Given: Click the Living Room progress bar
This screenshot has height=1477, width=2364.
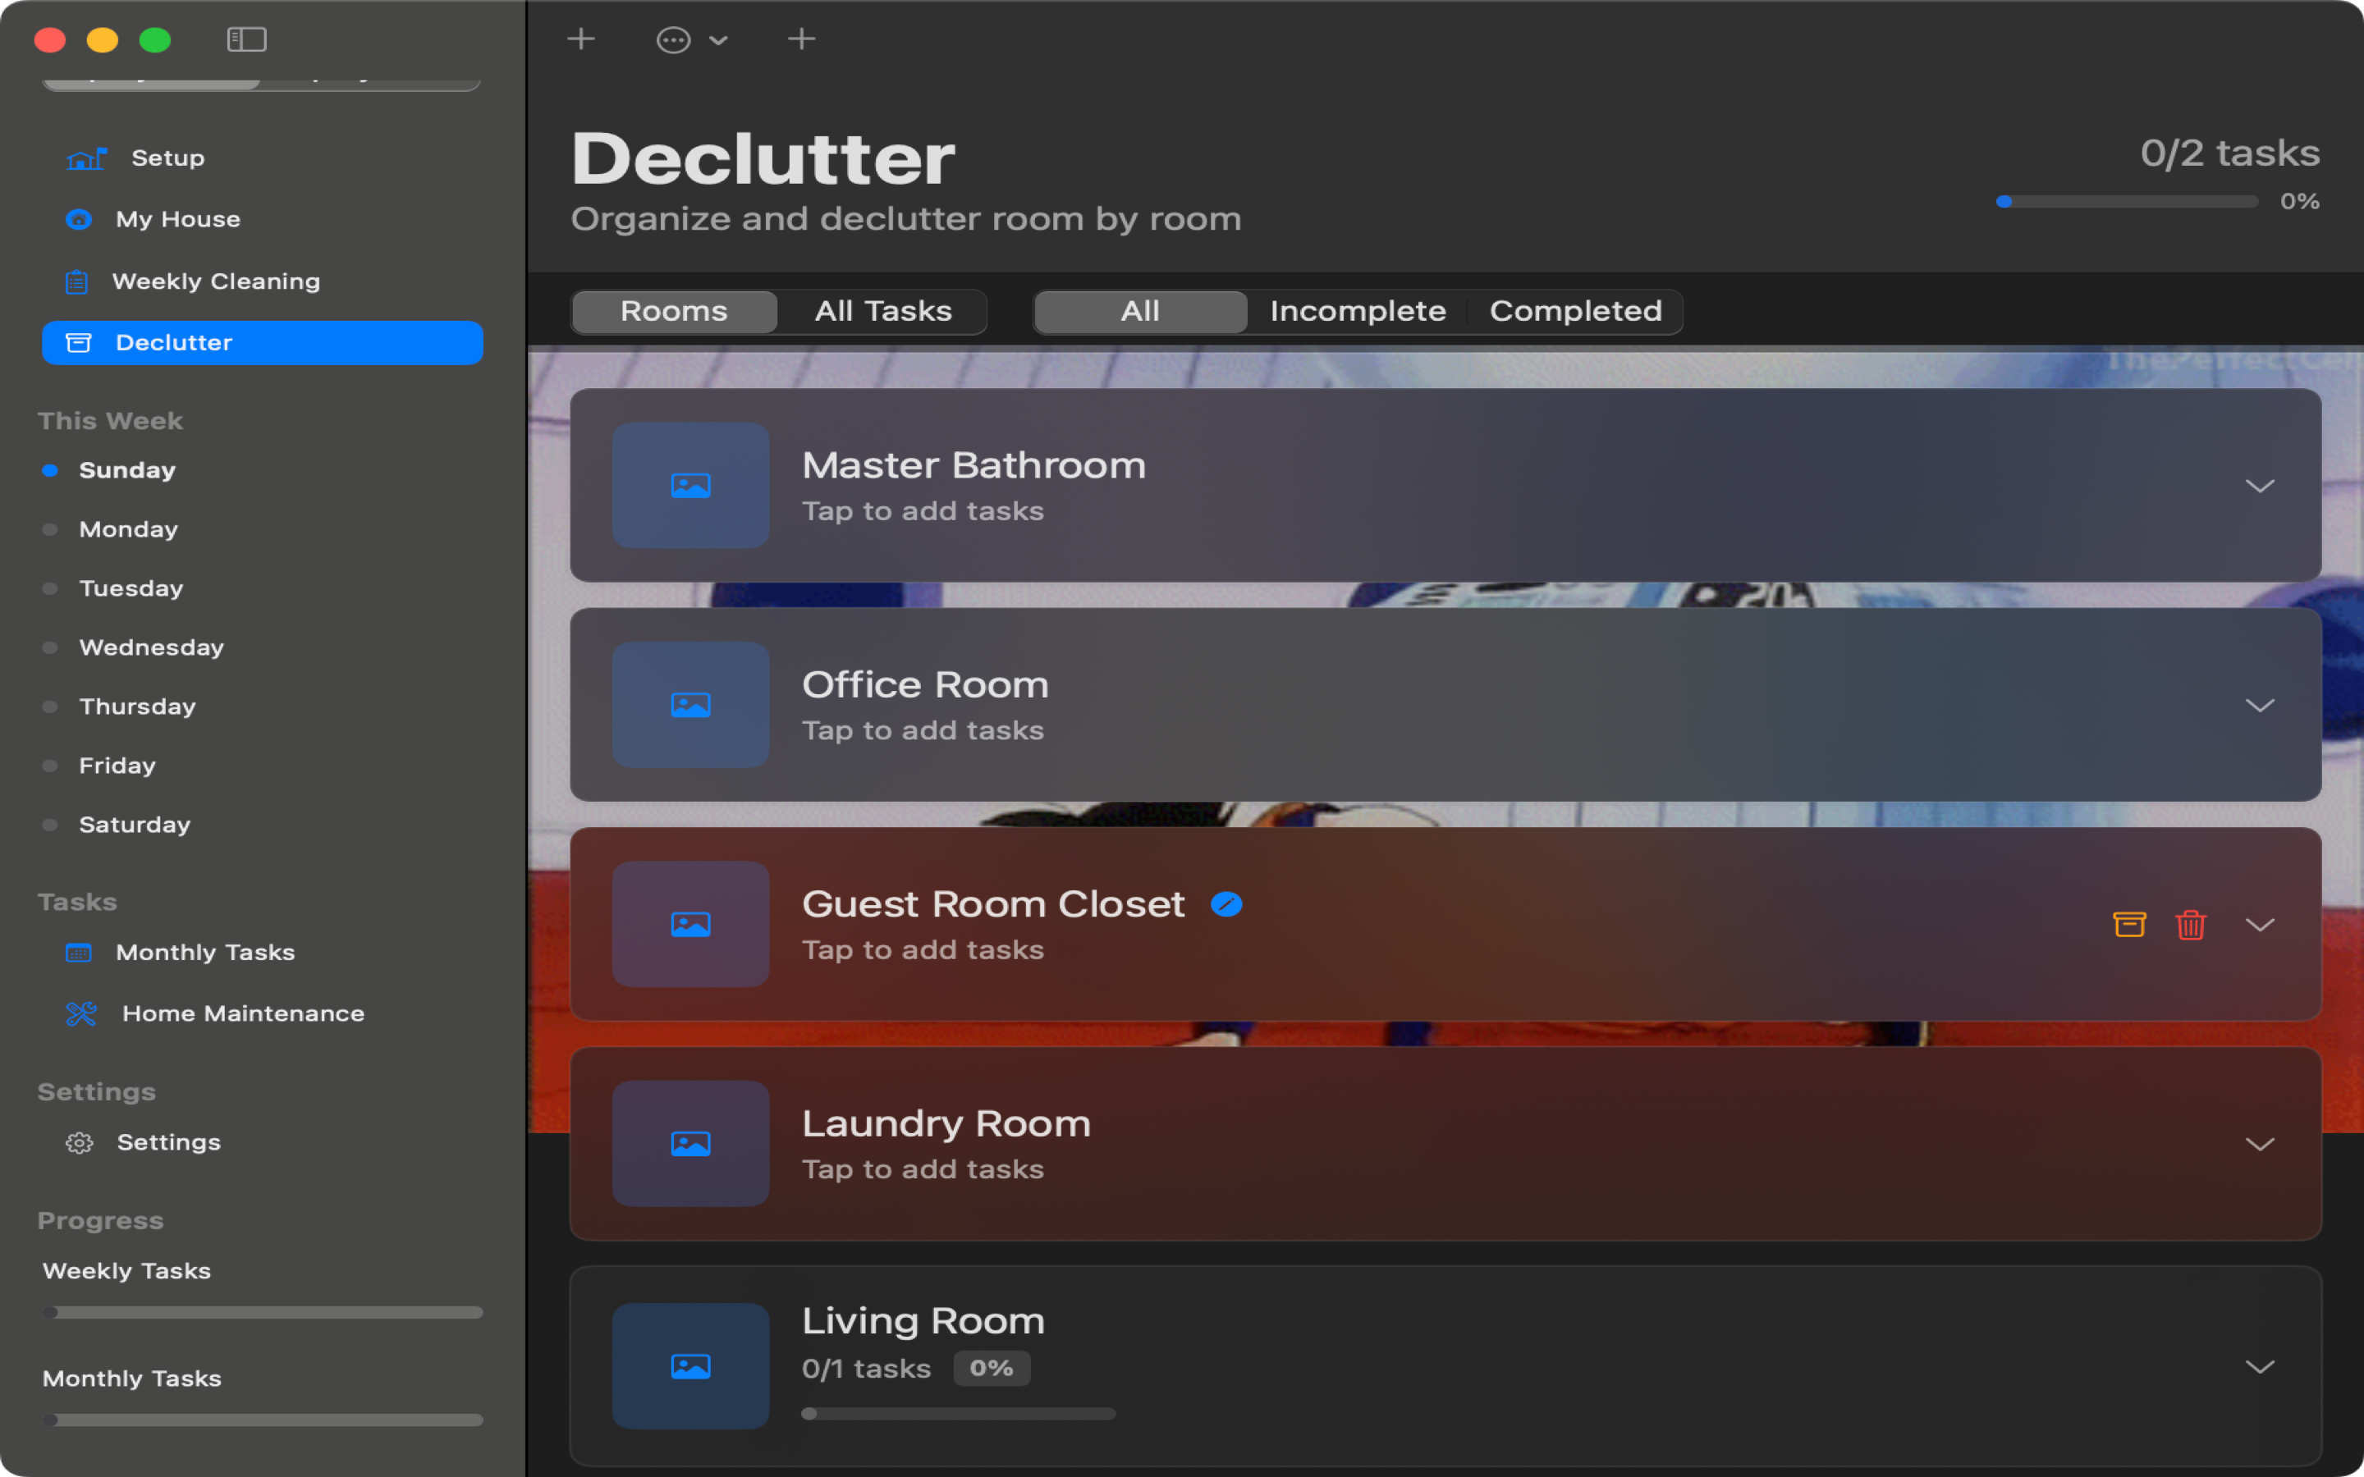Looking at the screenshot, I should [x=958, y=1414].
